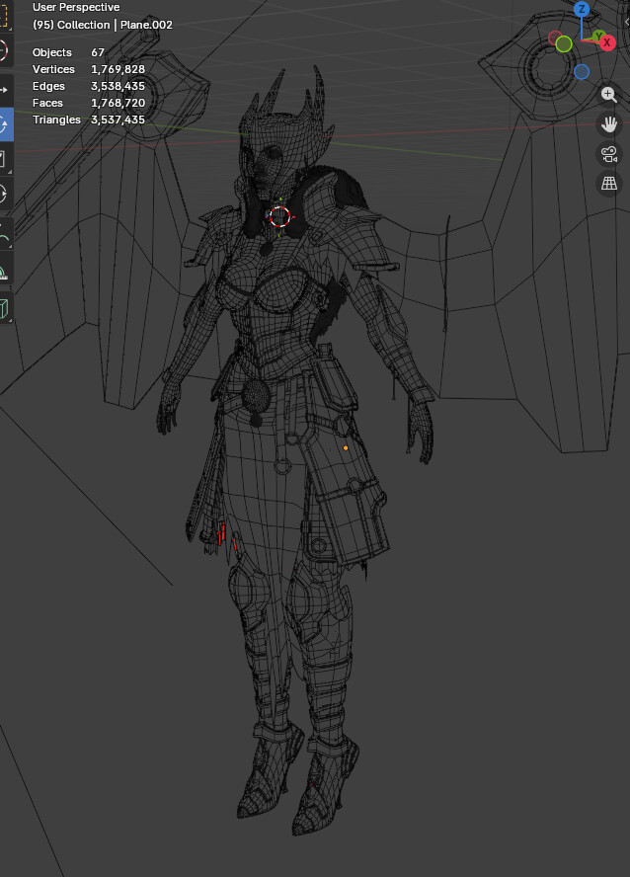This screenshot has width=630, height=877.
Task: Click the highlighted Rotate tool
Action: [x=5, y=124]
